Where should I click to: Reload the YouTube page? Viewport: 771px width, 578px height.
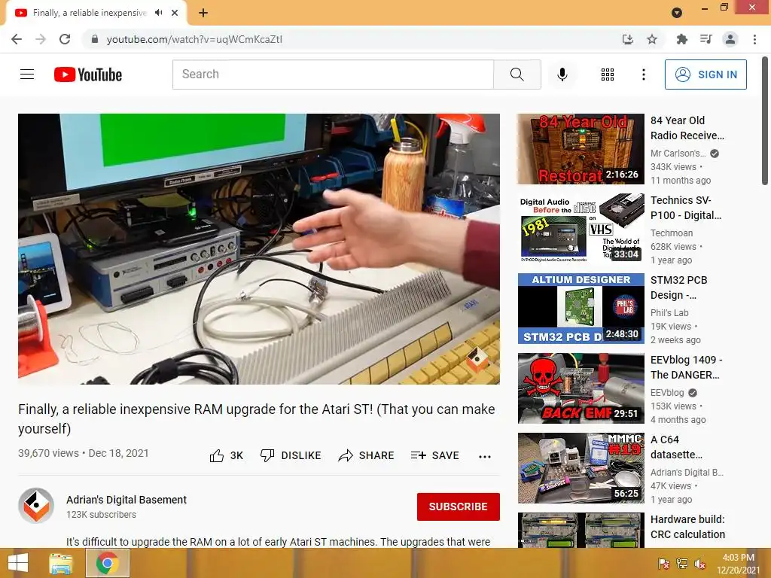pos(65,39)
